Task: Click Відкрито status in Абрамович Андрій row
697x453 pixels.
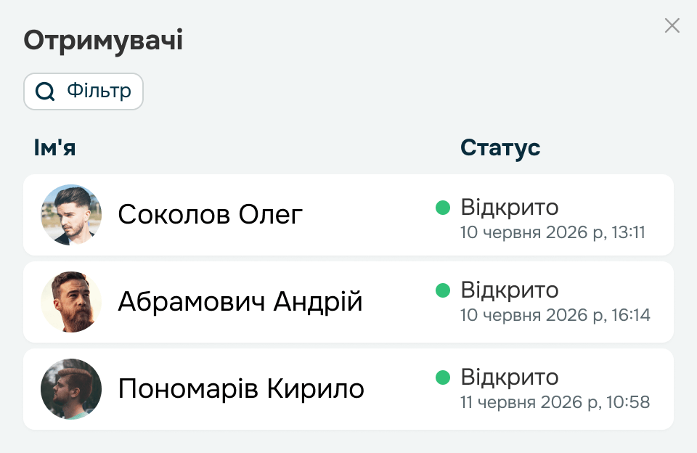Action: 510,290
